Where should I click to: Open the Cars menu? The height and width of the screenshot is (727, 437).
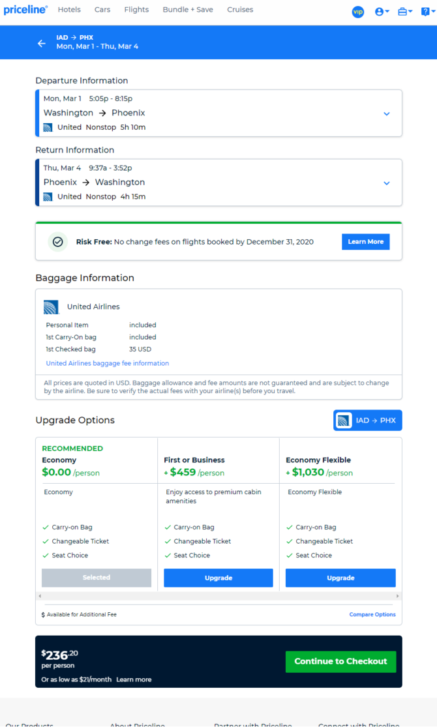(x=102, y=10)
